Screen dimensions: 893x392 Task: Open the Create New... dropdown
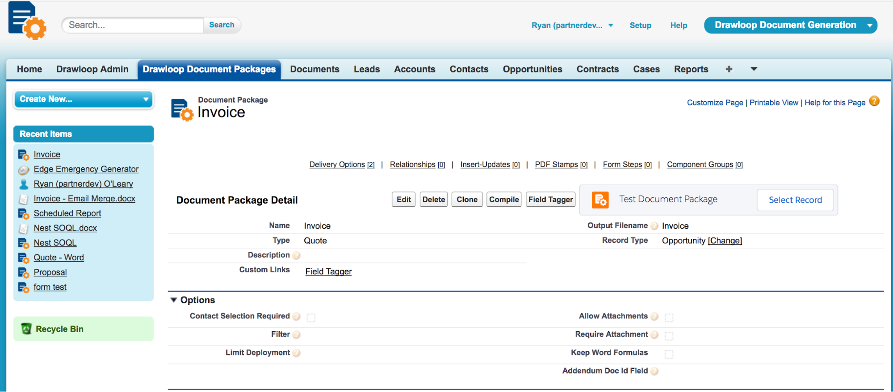tap(84, 99)
